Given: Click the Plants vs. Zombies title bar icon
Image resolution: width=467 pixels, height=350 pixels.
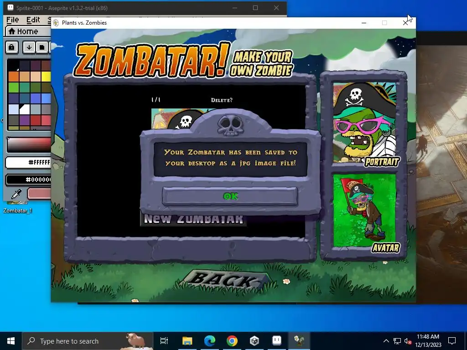Looking at the screenshot, I should tap(56, 23).
